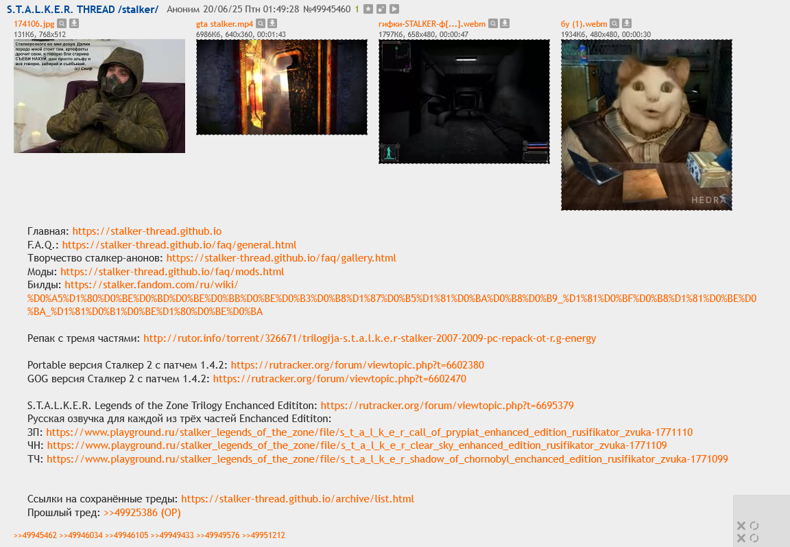Open GOG Сталкер 2 rutracker link t=6602470

point(339,379)
